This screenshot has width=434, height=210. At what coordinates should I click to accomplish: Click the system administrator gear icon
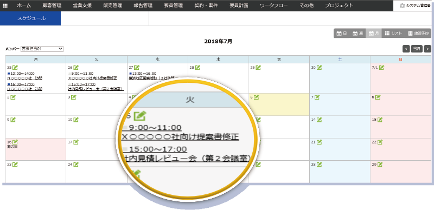coord(403,5)
